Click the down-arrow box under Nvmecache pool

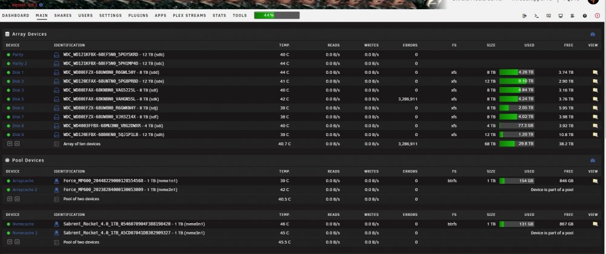[x=10, y=242]
